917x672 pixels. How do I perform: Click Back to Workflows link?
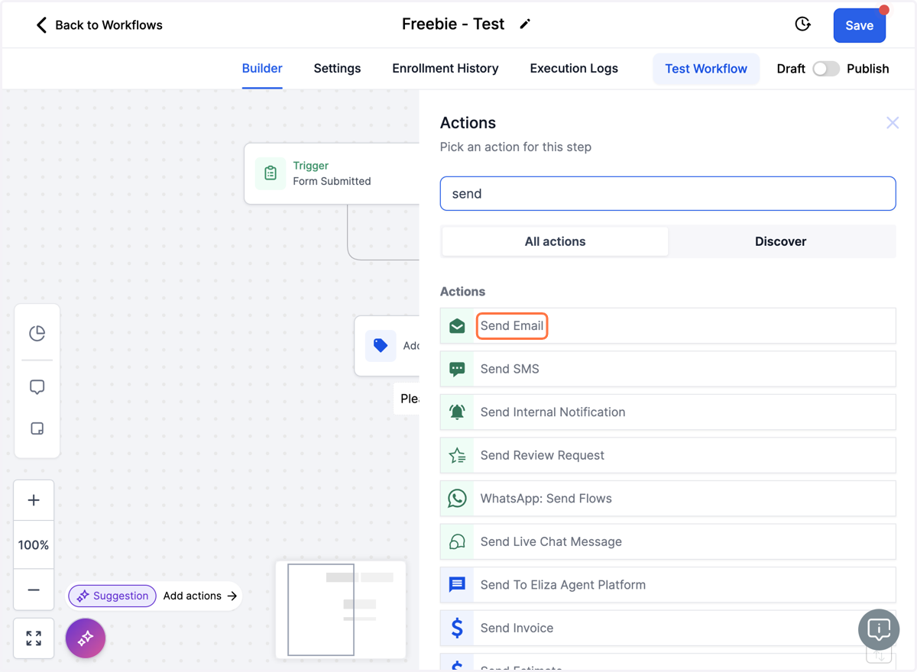coord(109,25)
